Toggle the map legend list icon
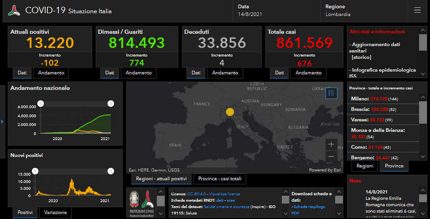The image size is (430, 219). tap(332, 93)
